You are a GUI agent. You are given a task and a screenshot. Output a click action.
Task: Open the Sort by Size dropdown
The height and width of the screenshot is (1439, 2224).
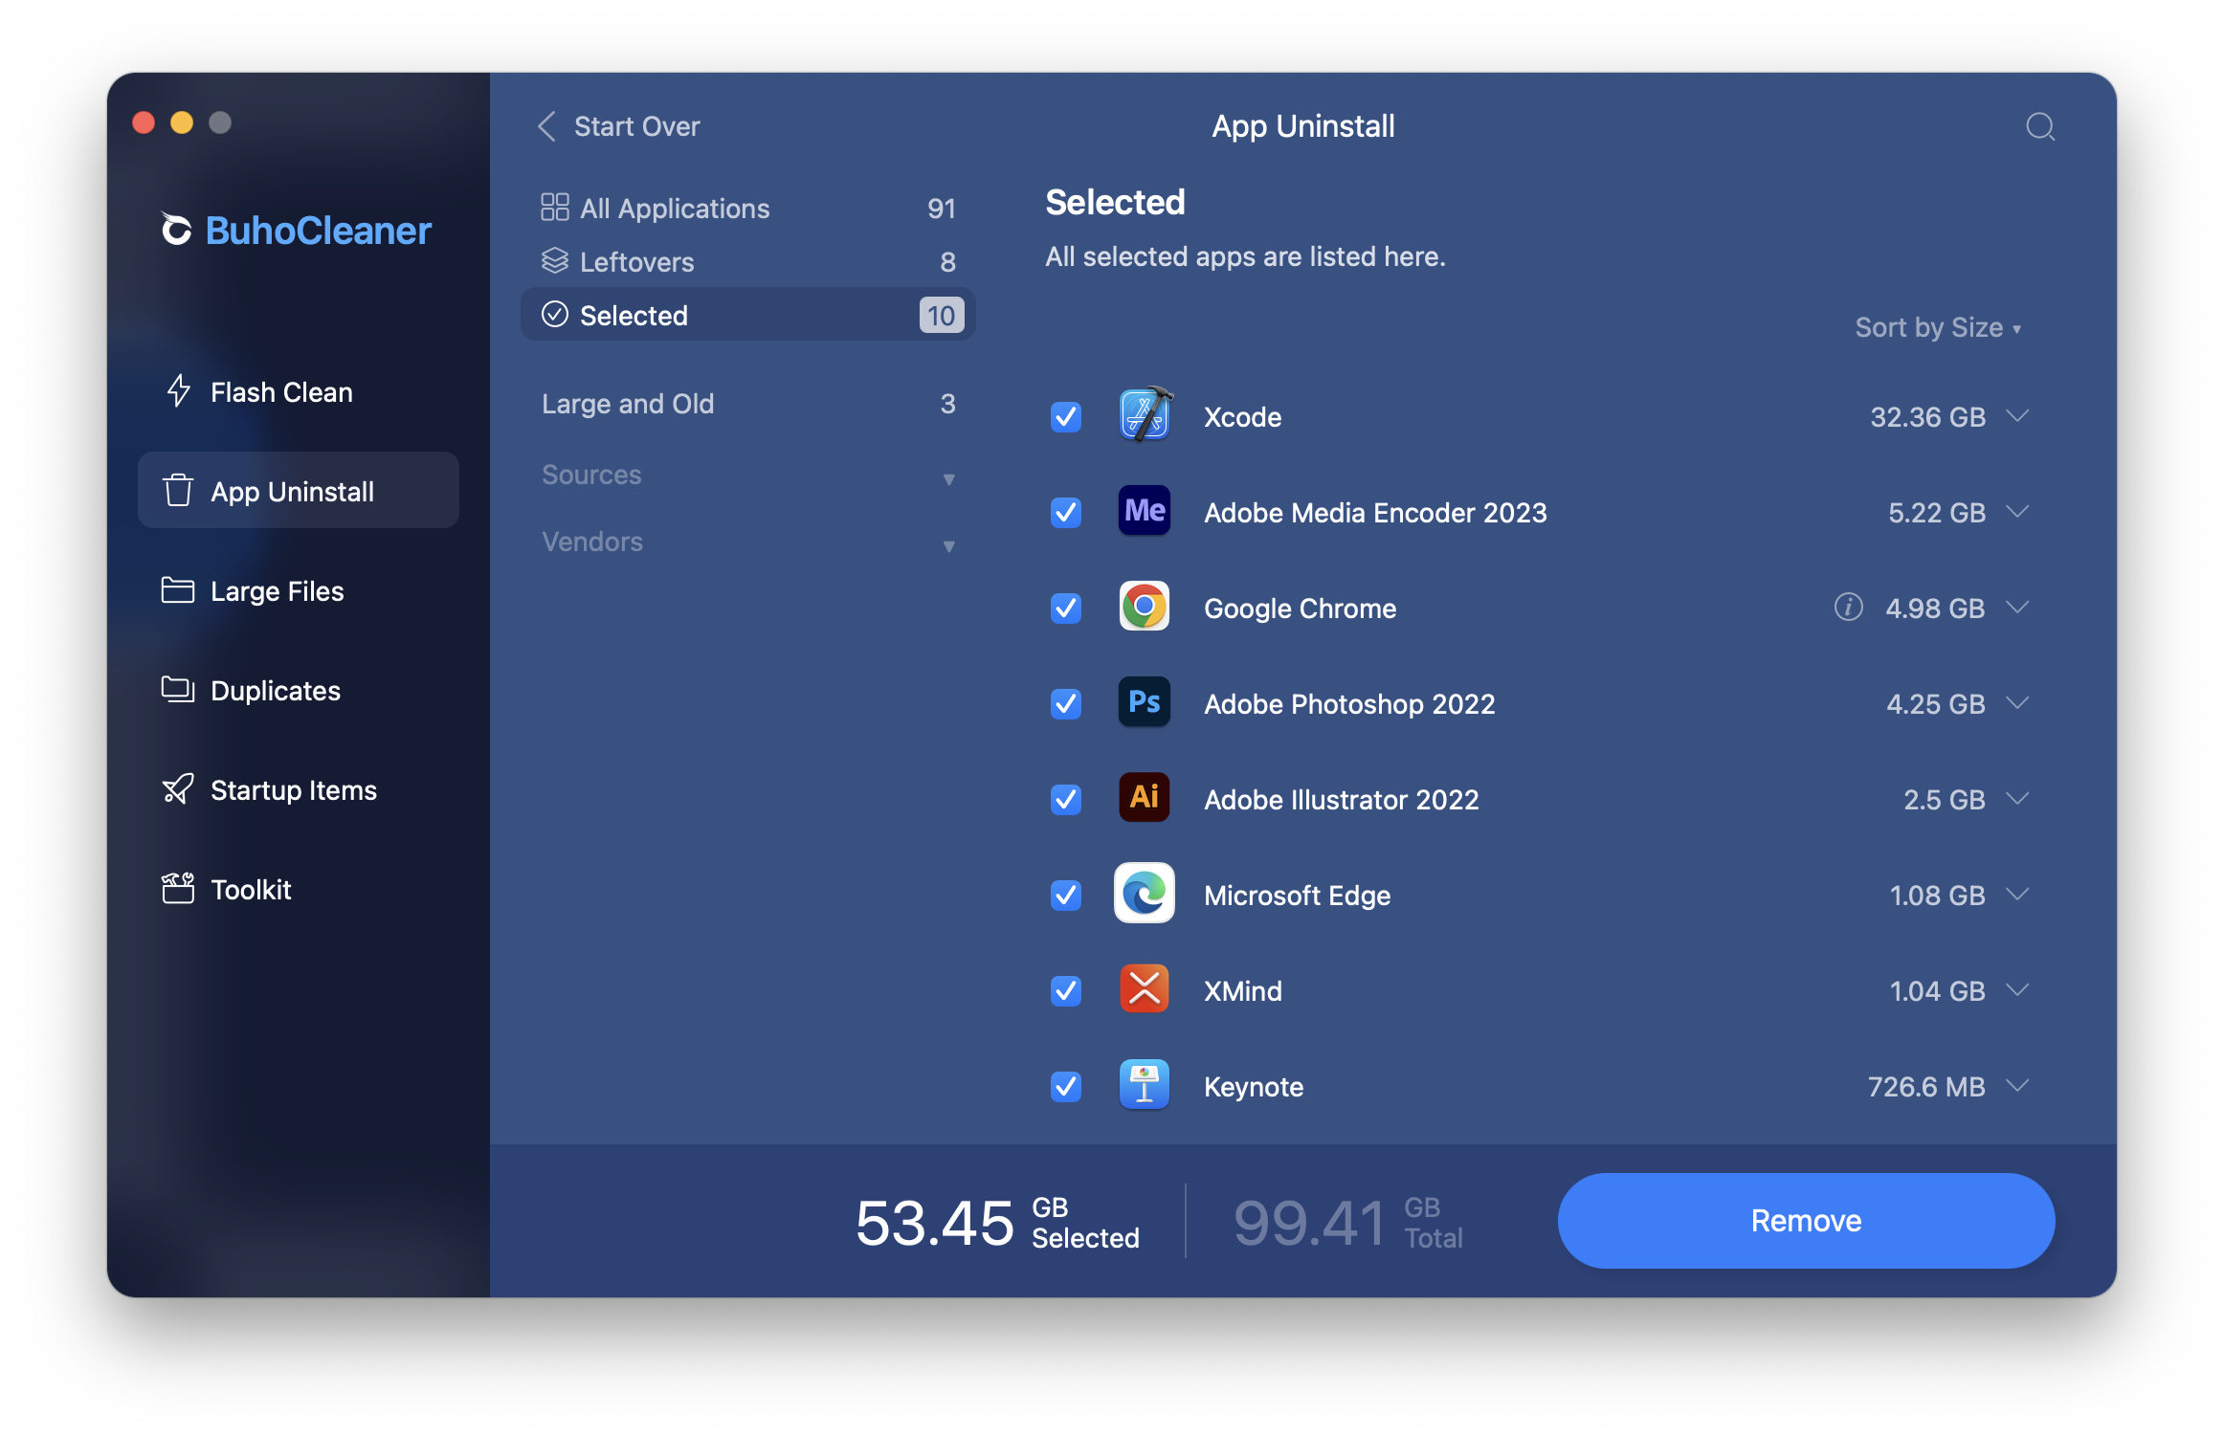(1937, 327)
